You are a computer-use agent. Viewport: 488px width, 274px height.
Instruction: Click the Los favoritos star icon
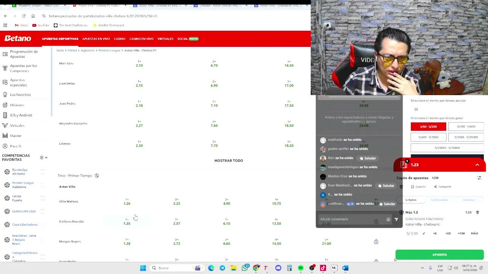click(x=5, y=94)
